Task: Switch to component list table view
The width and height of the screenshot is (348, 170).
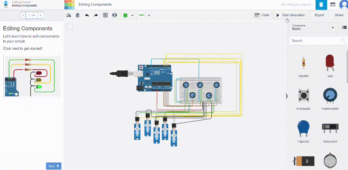Action: [332, 4]
